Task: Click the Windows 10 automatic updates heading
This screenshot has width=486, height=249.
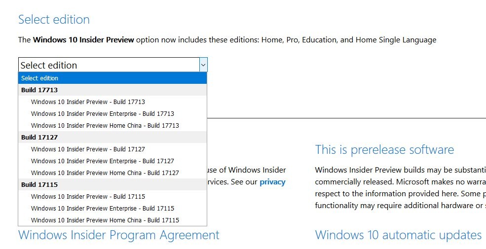Action: 398,235
